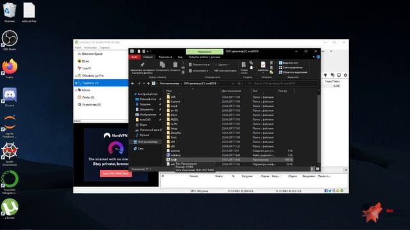Click the Properties icon in Explorer ribbon
410x230 pixels.
pyautogui.click(x=263, y=65)
